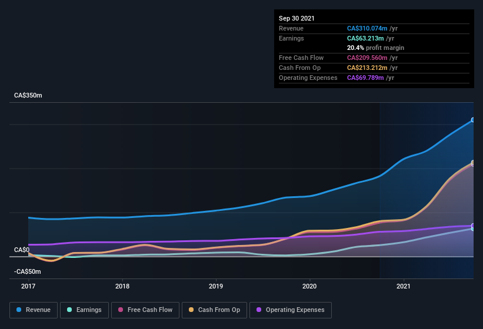Click the 2019 x-axis label
The width and height of the screenshot is (483, 329).
(x=216, y=286)
